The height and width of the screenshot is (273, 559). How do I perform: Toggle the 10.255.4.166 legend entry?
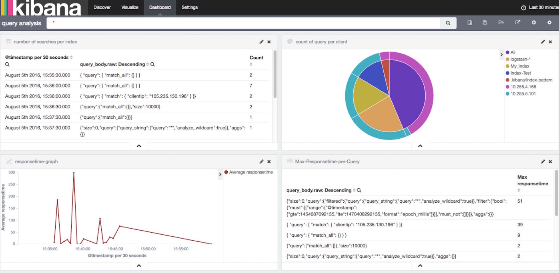(x=523, y=87)
